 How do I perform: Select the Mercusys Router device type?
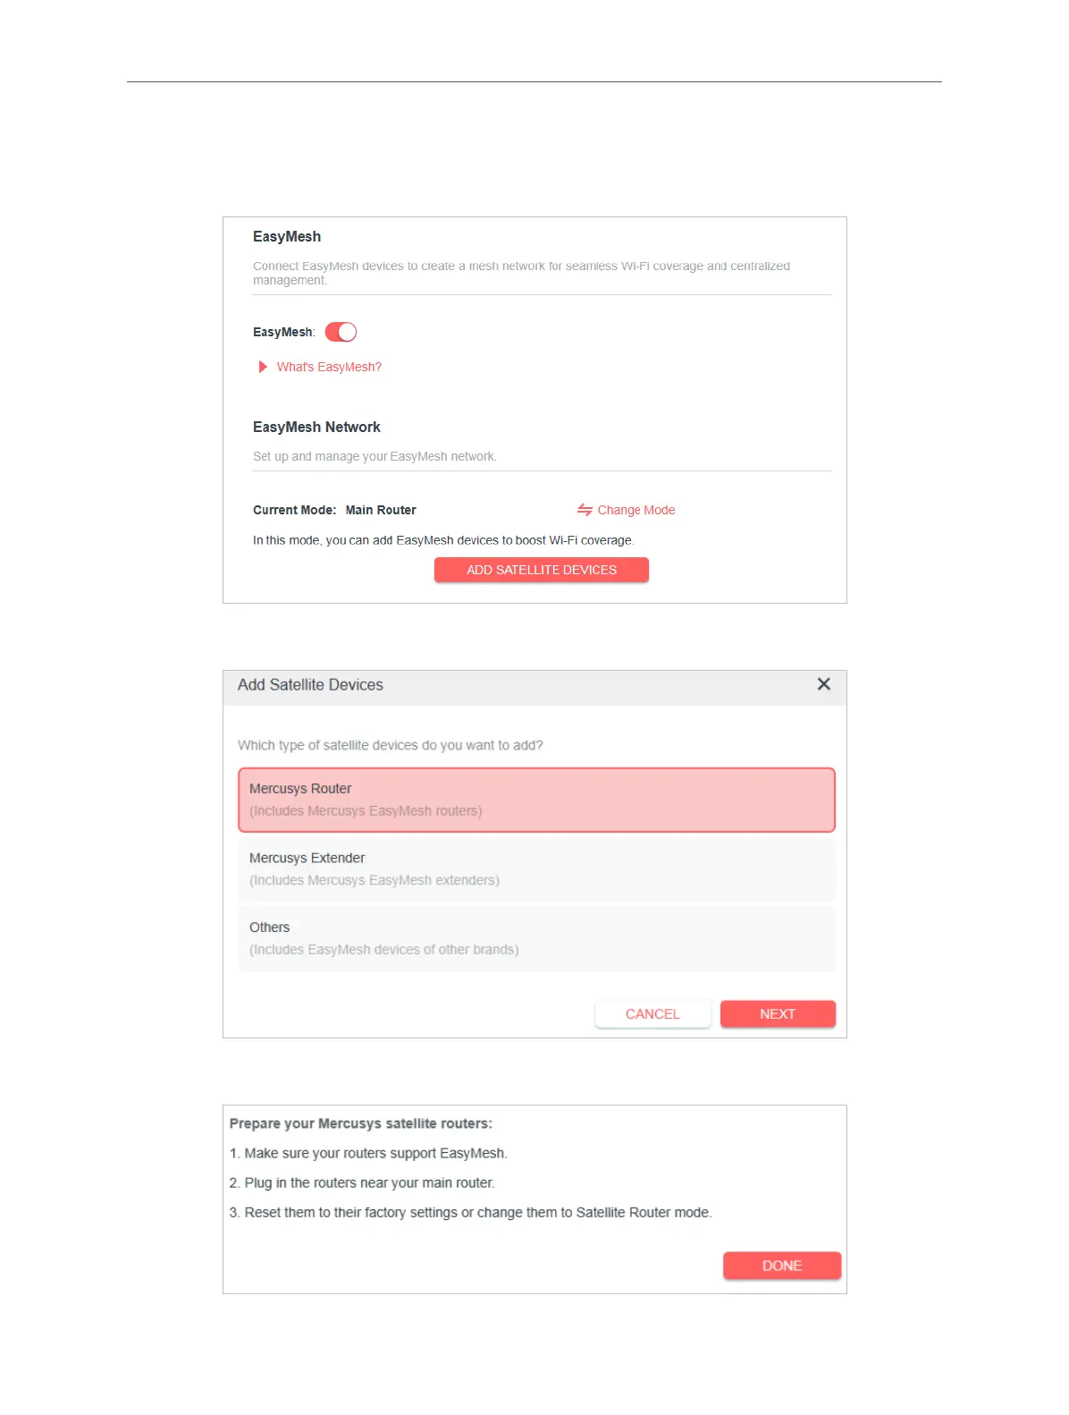coord(536,800)
